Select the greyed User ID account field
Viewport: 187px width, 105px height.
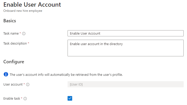click(x=125, y=84)
